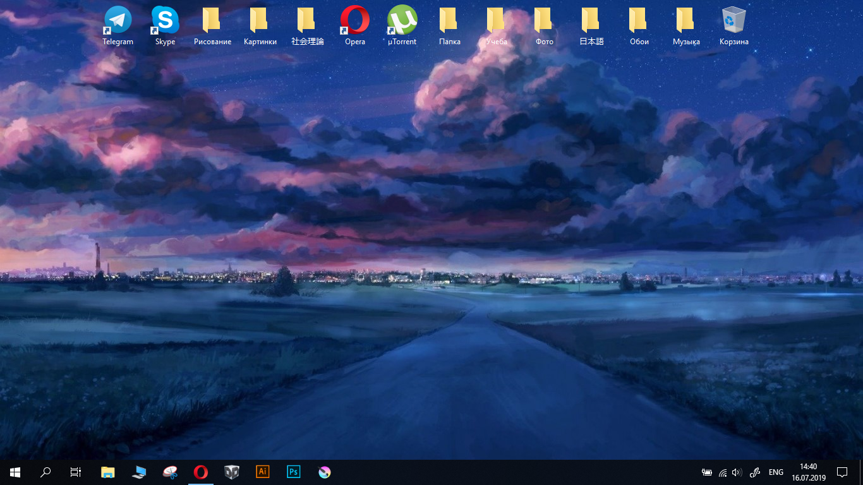Open taskbar search magnifier
863x485 pixels.
click(x=45, y=472)
